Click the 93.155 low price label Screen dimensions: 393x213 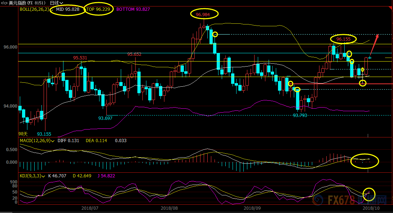pos(44,134)
